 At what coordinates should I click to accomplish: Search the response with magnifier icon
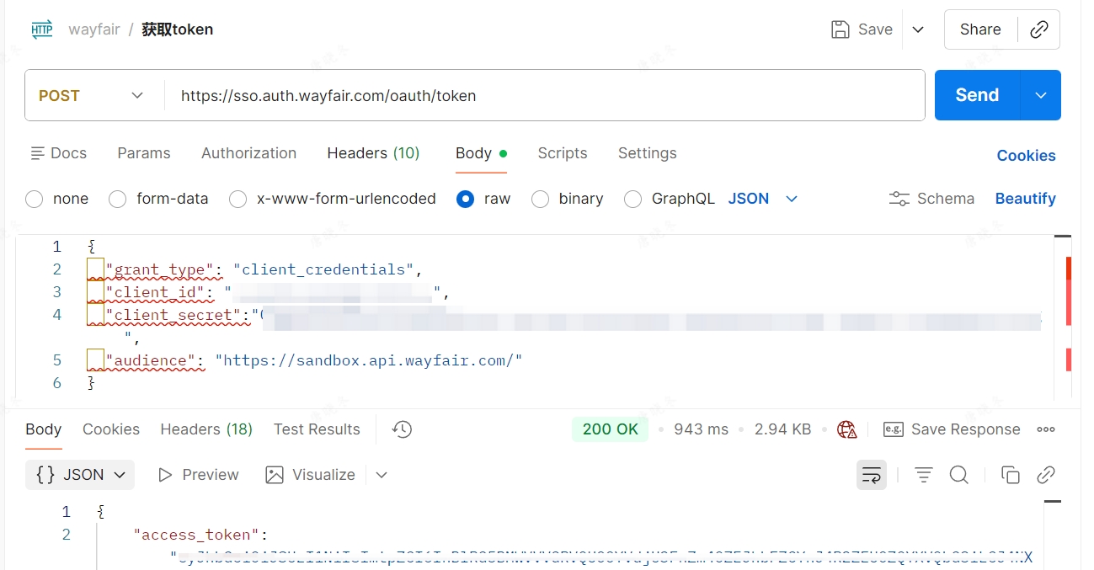click(x=958, y=475)
